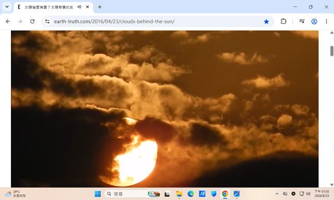Click the taskbar search box
334x200 pixels.
133,194
